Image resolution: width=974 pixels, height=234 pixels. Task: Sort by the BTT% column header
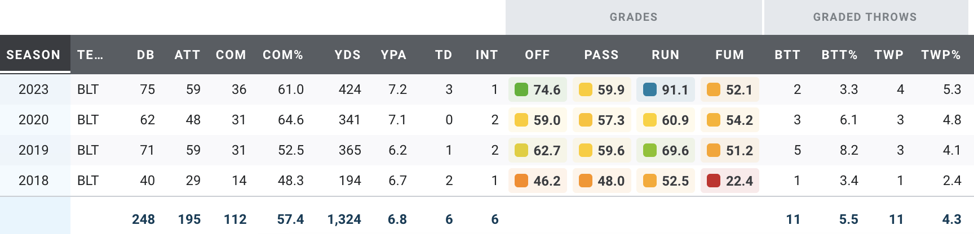[839, 55]
